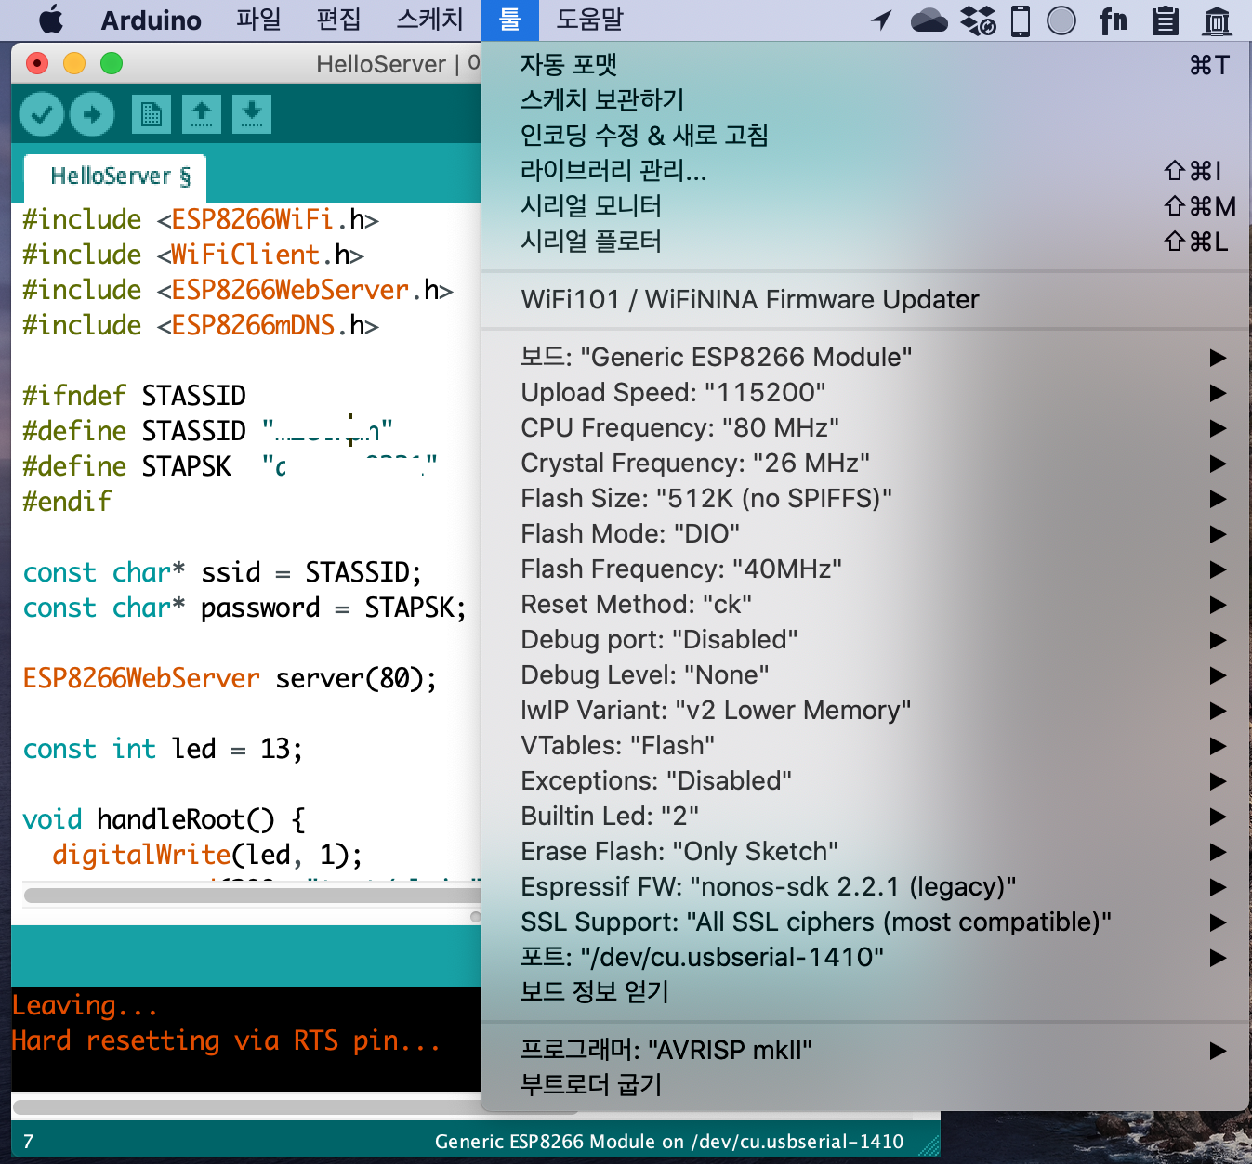Expand the Espressif FW submenu

(865, 887)
